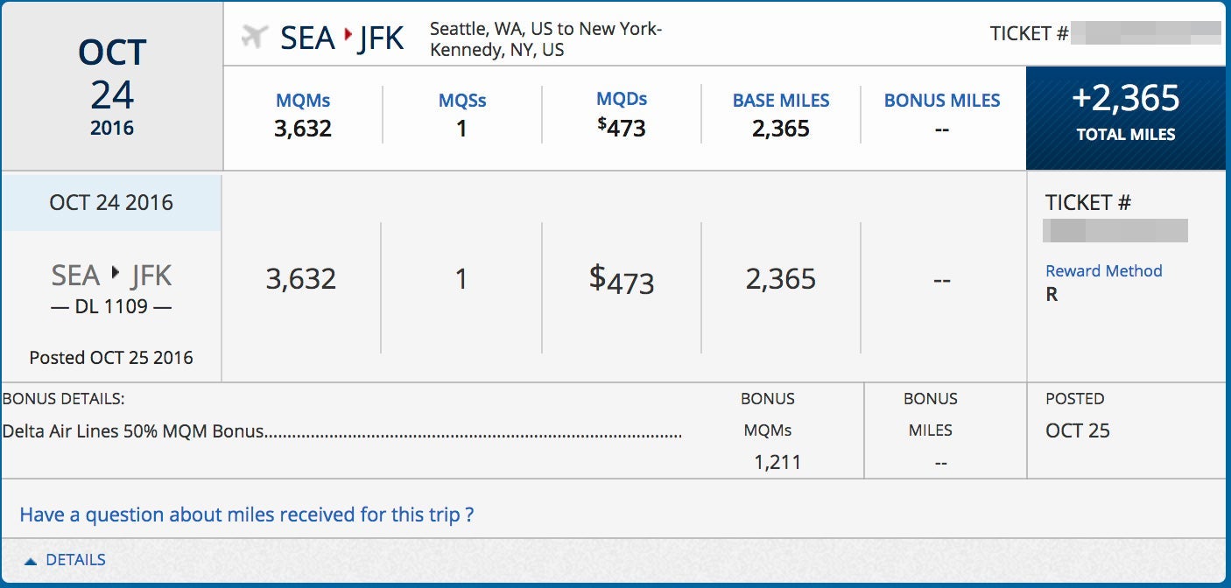Screen dimensions: 1231x588
Task: Click the red arrow between SEA and JFK
Action: tap(348, 36)
